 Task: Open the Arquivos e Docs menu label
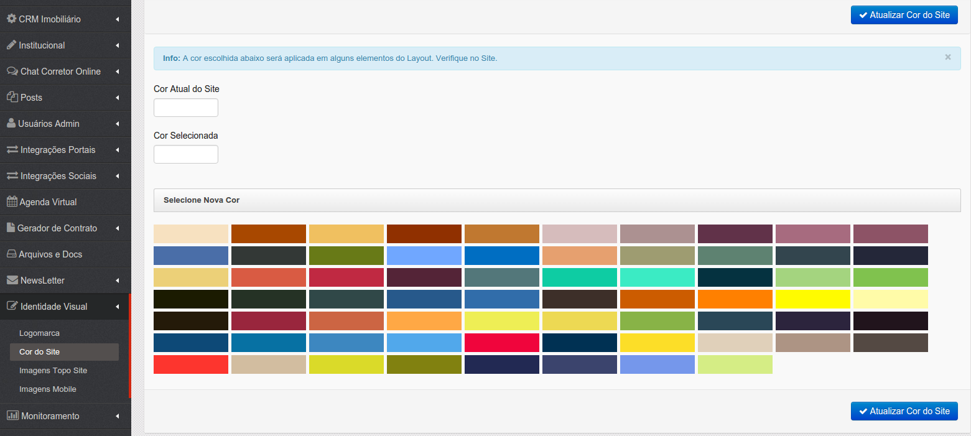[50, 254]
